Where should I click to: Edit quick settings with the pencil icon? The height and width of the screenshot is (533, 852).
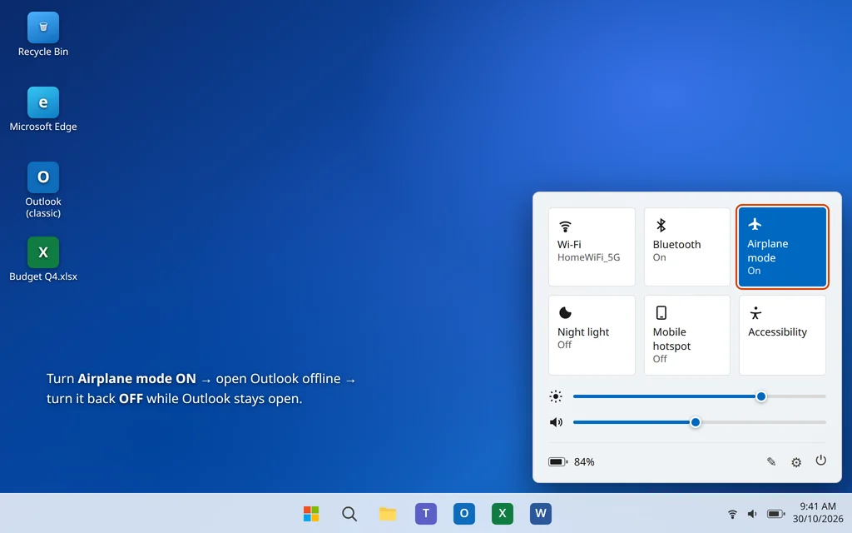[x=771, y=461]
